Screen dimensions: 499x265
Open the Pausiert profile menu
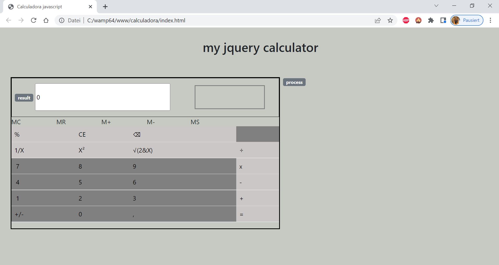point(467,20)
